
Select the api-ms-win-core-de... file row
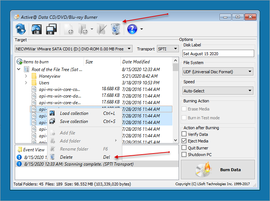[101, 102]
